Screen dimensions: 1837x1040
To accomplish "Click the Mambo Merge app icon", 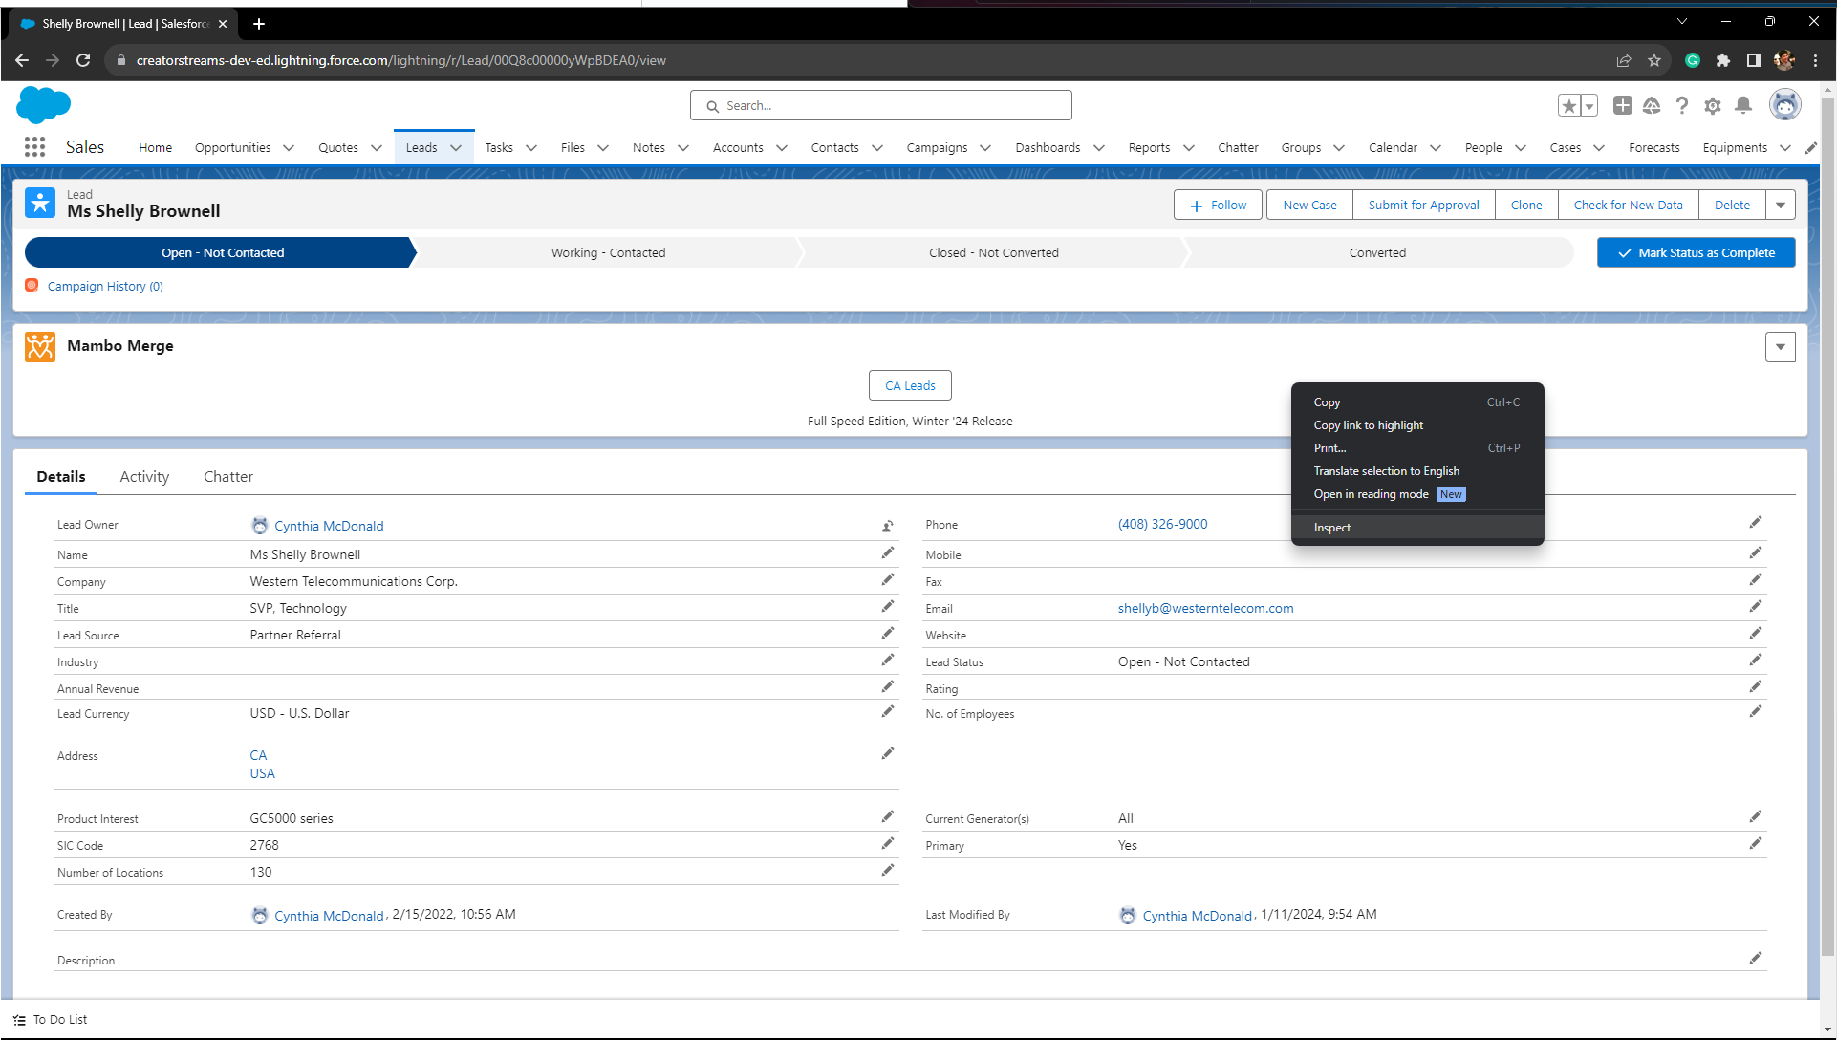I will click(40, 347).
